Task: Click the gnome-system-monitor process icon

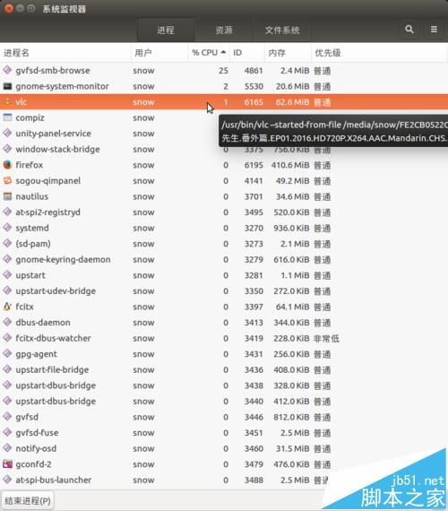Action: click(7, 86)
